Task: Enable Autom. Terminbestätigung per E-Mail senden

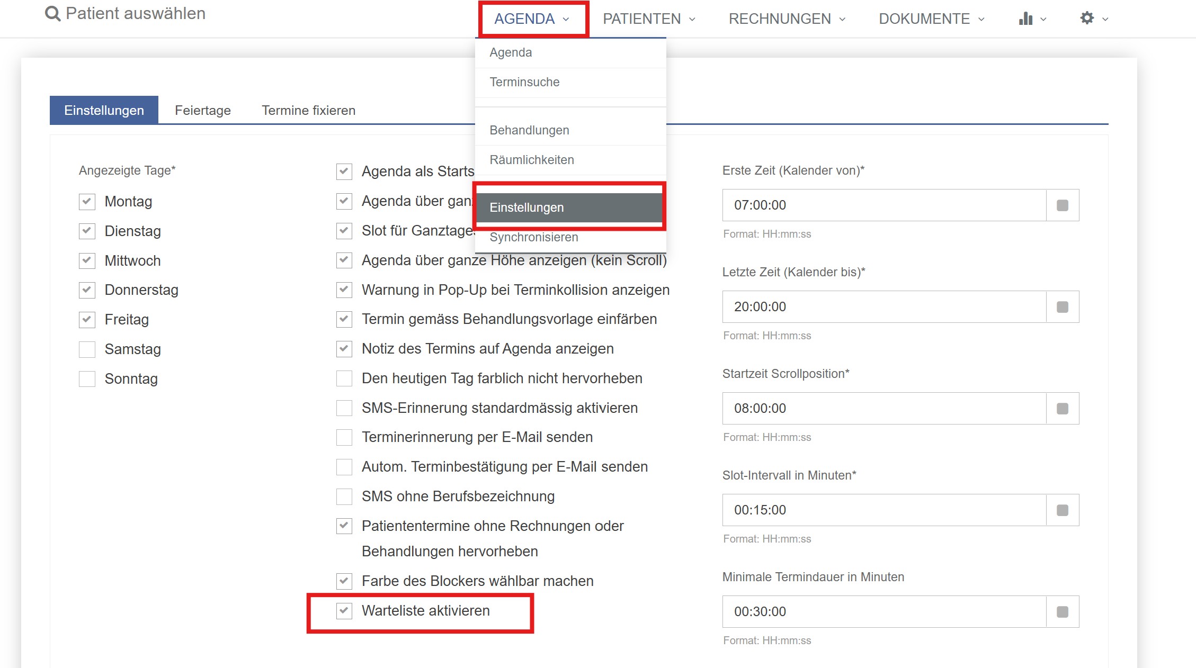Action: [x=344, y=467]
